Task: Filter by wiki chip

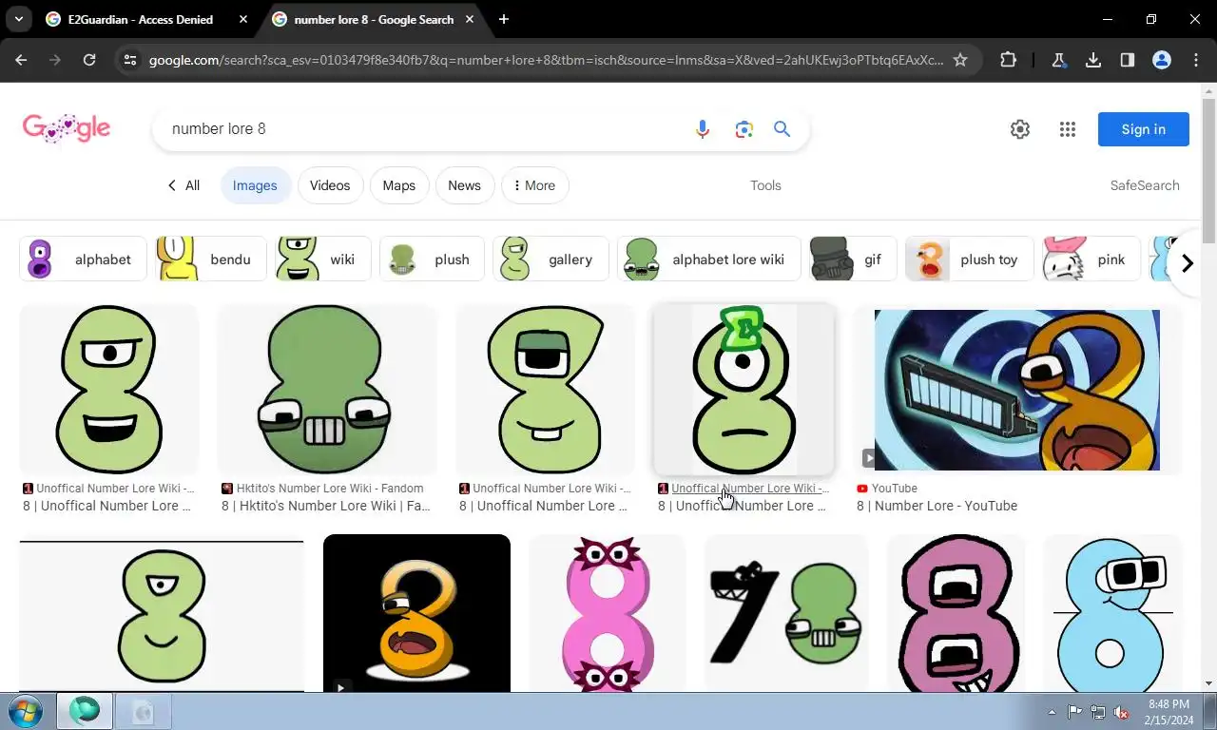Action: coord(323,259)
